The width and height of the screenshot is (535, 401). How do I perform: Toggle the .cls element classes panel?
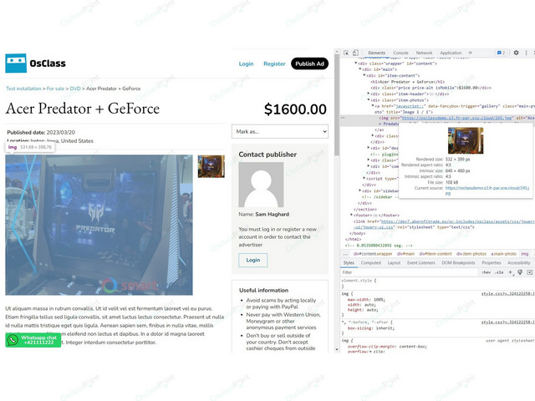point(499,272)
